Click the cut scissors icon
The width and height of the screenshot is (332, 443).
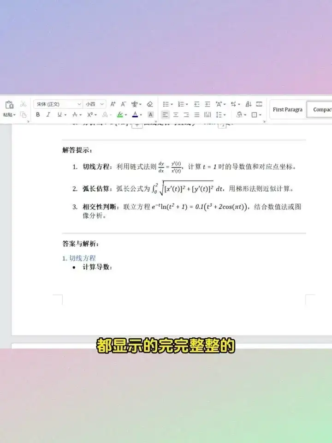click(x=23, y=104)
